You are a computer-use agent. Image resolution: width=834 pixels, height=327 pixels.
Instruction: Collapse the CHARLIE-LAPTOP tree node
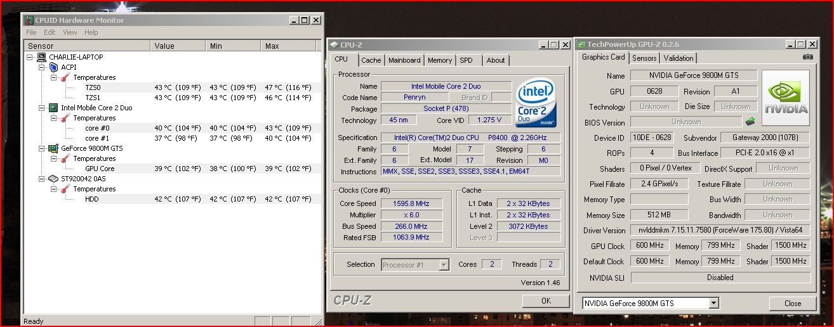30,57
